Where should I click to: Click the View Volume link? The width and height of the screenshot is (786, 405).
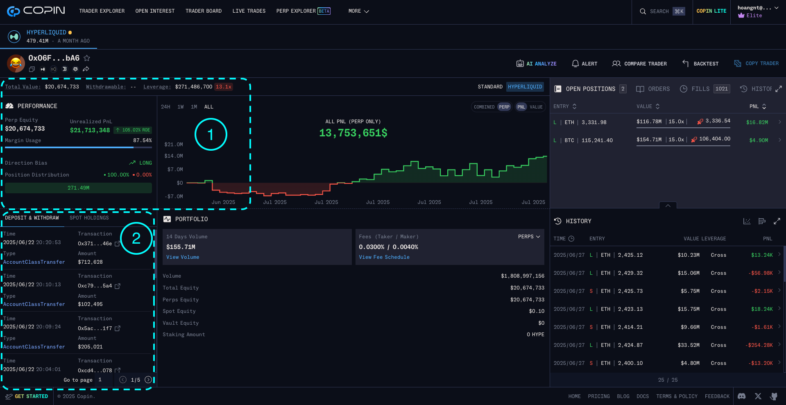[183, 257]
